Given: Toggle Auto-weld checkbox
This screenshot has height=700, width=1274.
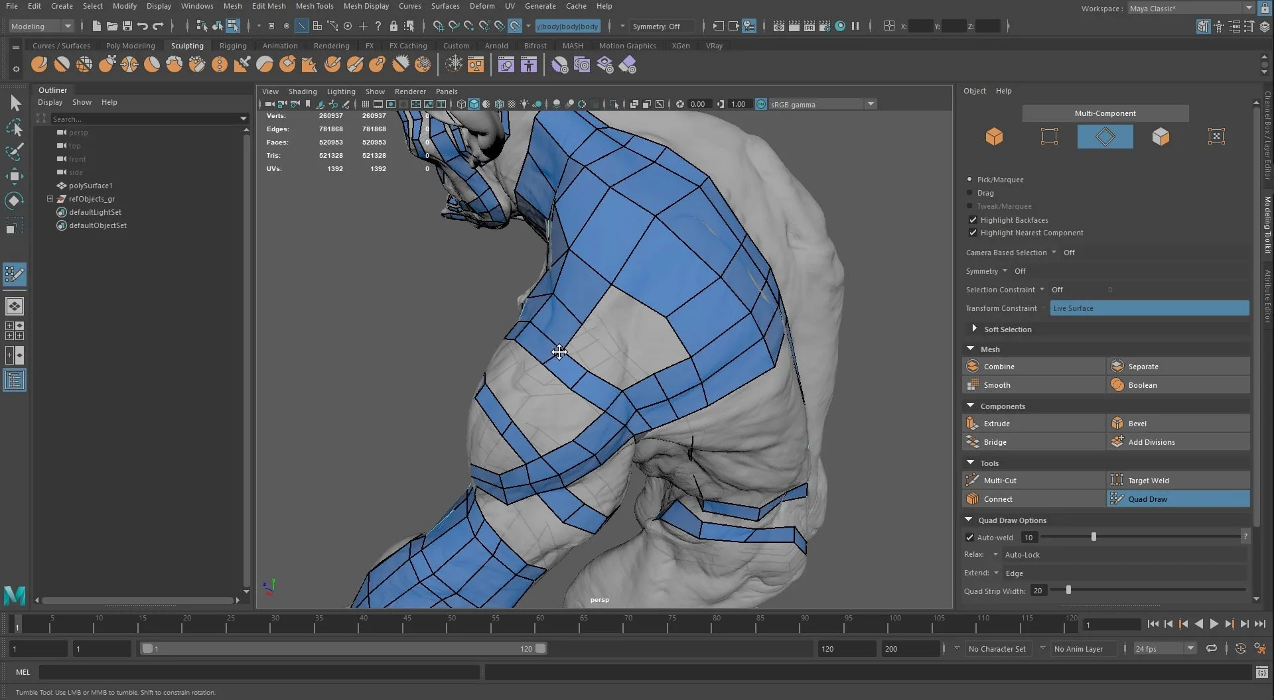Looking at the screenshot, I should coord(969,538).
